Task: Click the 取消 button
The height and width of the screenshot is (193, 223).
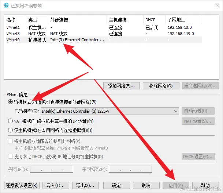Action: pos(146,185)
